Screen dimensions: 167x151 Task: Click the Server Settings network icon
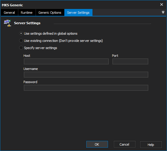[x=7, y=23]
